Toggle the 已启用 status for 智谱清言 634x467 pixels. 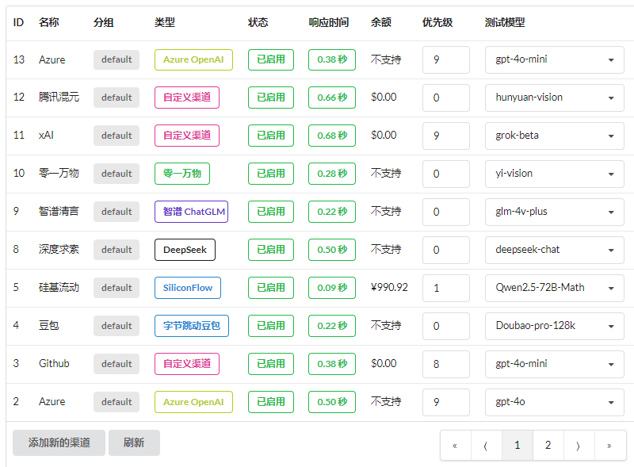271,212
